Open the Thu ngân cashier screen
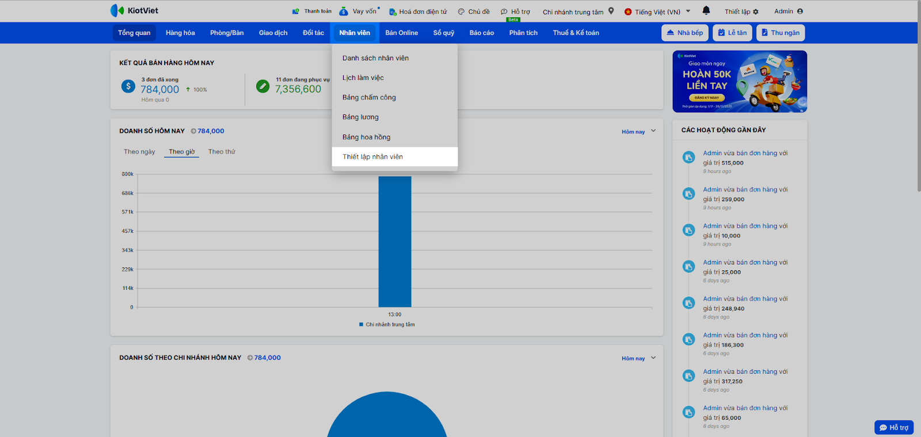 coord(781,33)
